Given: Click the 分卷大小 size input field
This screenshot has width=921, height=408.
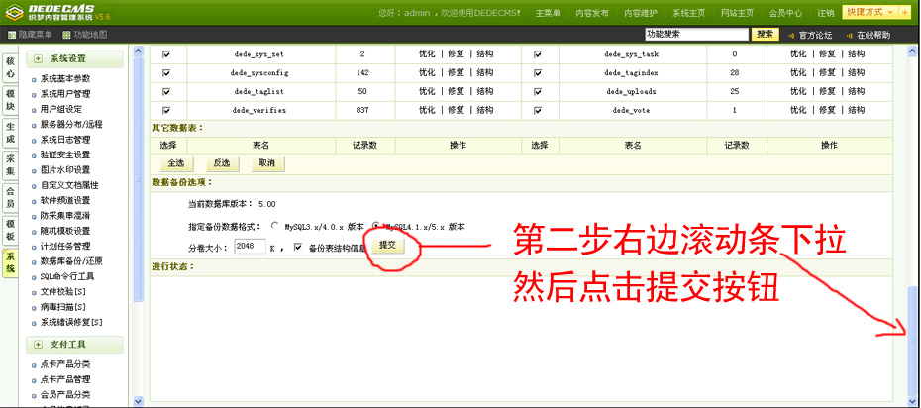Looking at the screenshot, I should [x=251, y=247].
